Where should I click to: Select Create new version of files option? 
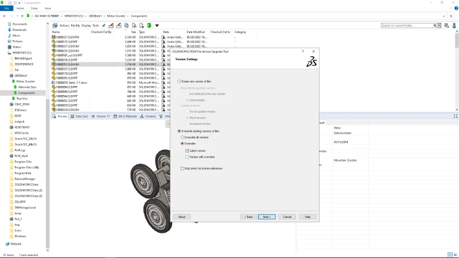[179, 81]
